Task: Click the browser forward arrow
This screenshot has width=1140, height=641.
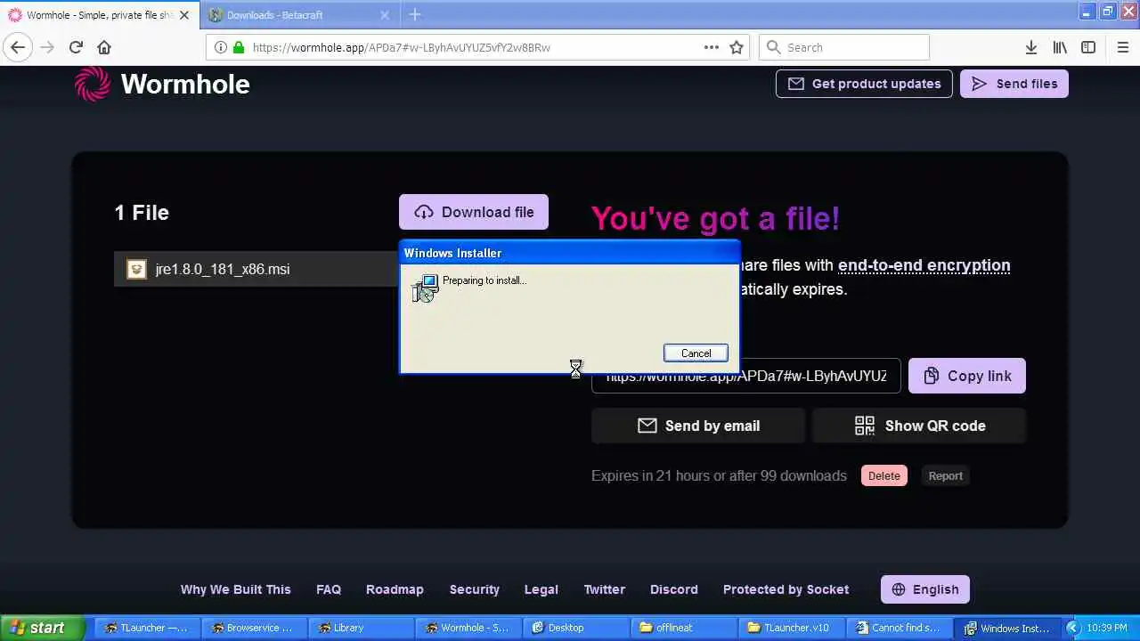Action: [47, 47]
